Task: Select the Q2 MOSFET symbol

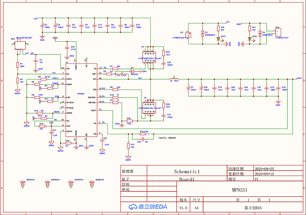Action: coord(149,108)
